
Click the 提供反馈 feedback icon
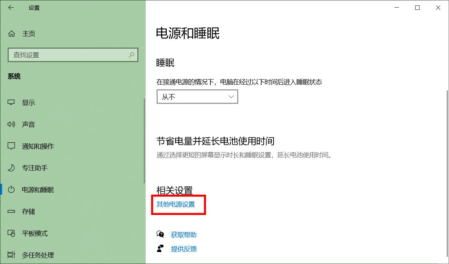pos(160,248)
